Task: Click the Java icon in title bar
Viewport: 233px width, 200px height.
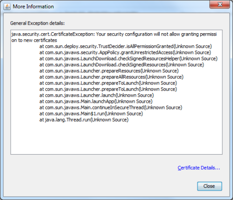Action: point(7,7)
